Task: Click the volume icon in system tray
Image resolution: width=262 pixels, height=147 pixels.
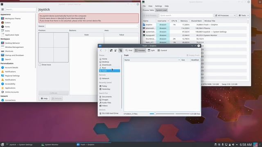Action: (233, 145)
